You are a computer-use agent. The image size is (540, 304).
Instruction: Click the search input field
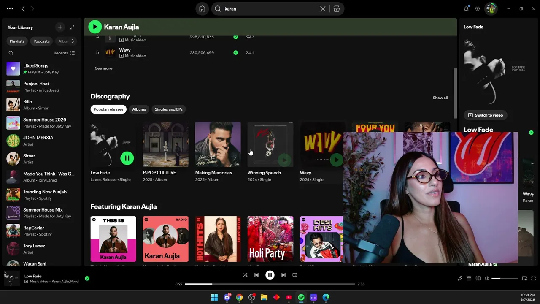pyautogui.click(x=271, y=9)
